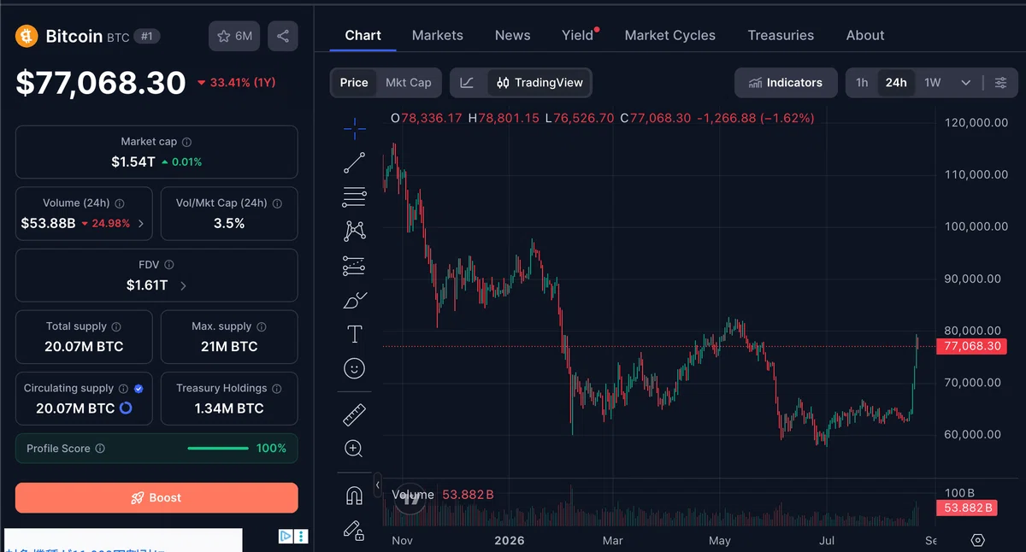The width and height of the screenshot is (1026, 552).
Task: Activate the ruler measure tool
Action: point(354,414)
